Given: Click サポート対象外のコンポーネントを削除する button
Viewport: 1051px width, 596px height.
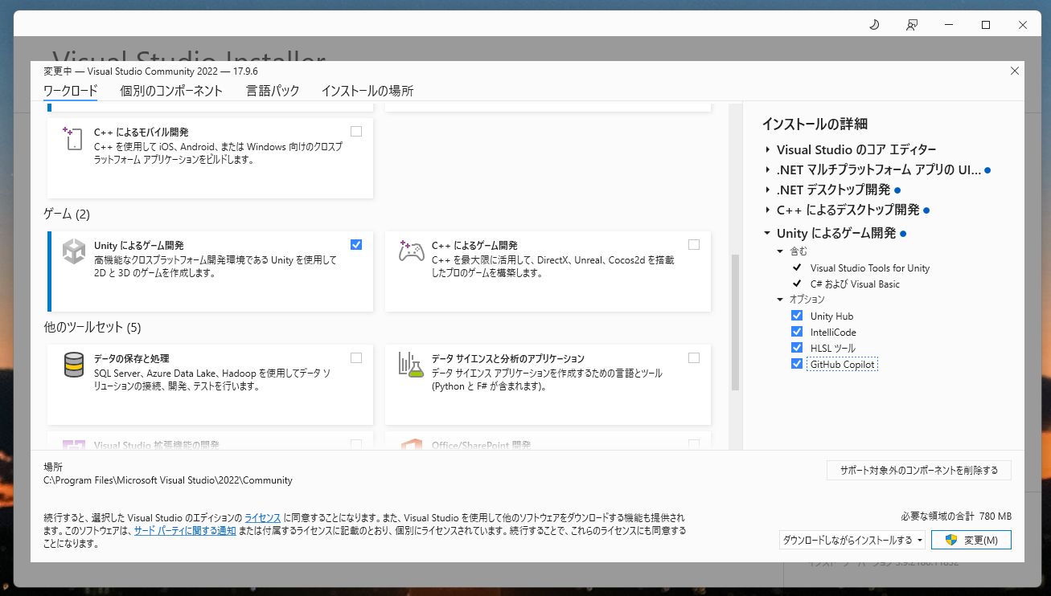Looking at the screenshot, I should (x=919, y=470).
